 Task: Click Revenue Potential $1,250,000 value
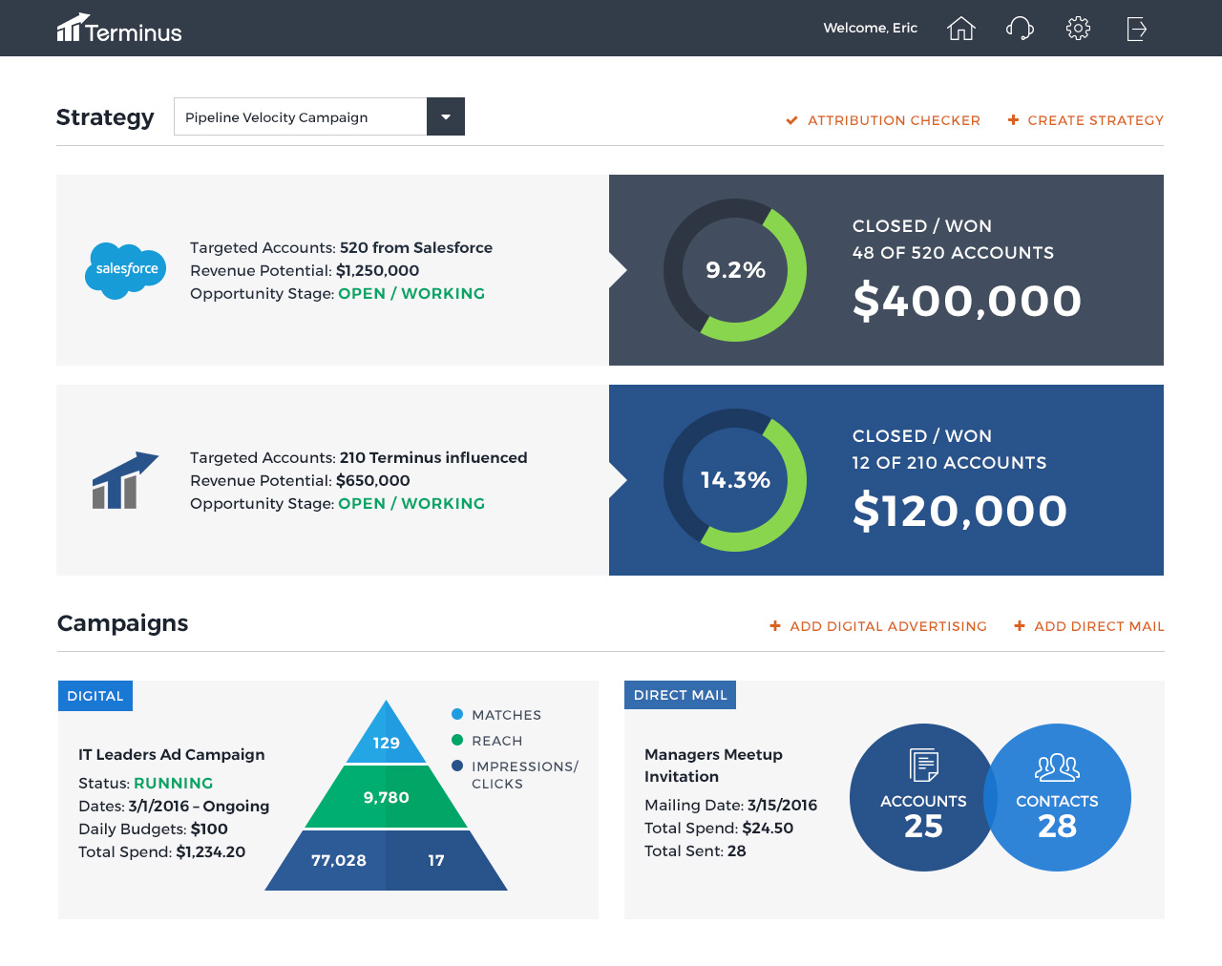click(x=377, y=270)
